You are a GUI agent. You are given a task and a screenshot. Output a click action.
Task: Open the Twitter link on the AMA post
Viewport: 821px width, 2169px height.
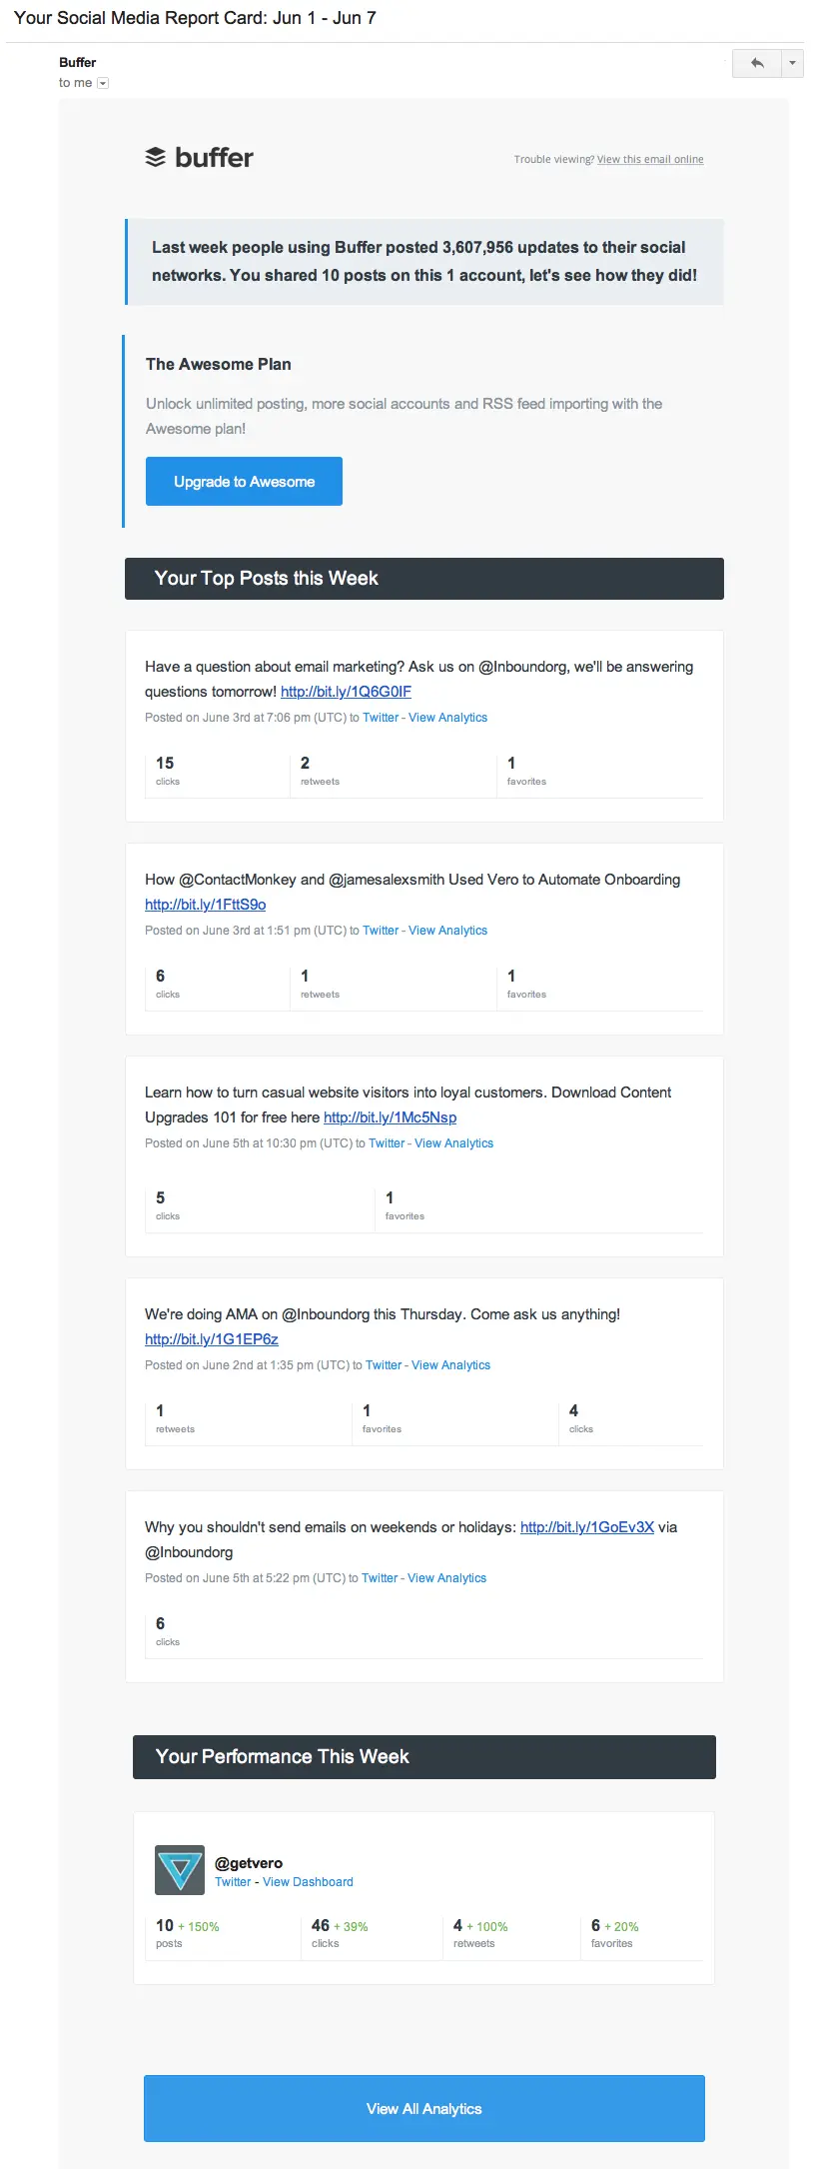pyautogui.click(x=384, y=1364)
